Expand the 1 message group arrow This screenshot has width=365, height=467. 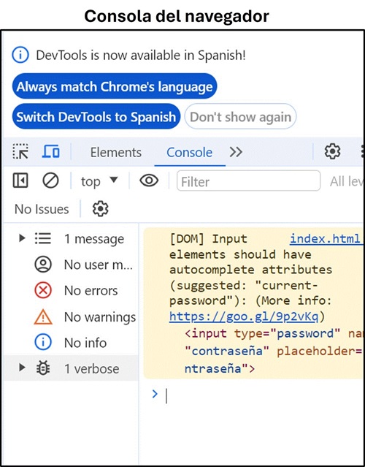point(22,238)
